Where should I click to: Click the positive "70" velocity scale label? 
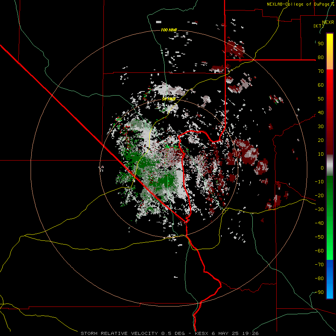[x=321, y=71]
